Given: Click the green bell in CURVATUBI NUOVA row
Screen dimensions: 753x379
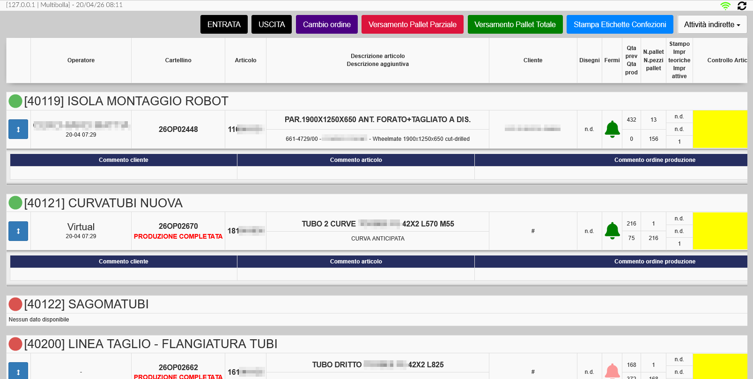Looking at the screenshot, I should 612,231.
